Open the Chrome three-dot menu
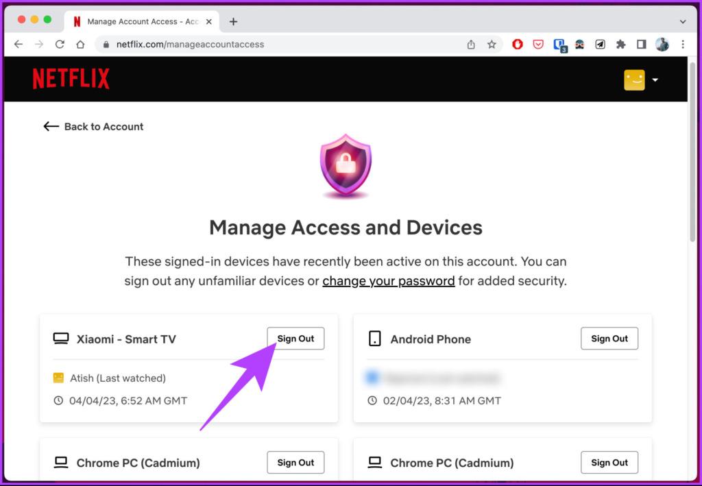The width and height of the screenshot is (702, 486). (683, 45)
